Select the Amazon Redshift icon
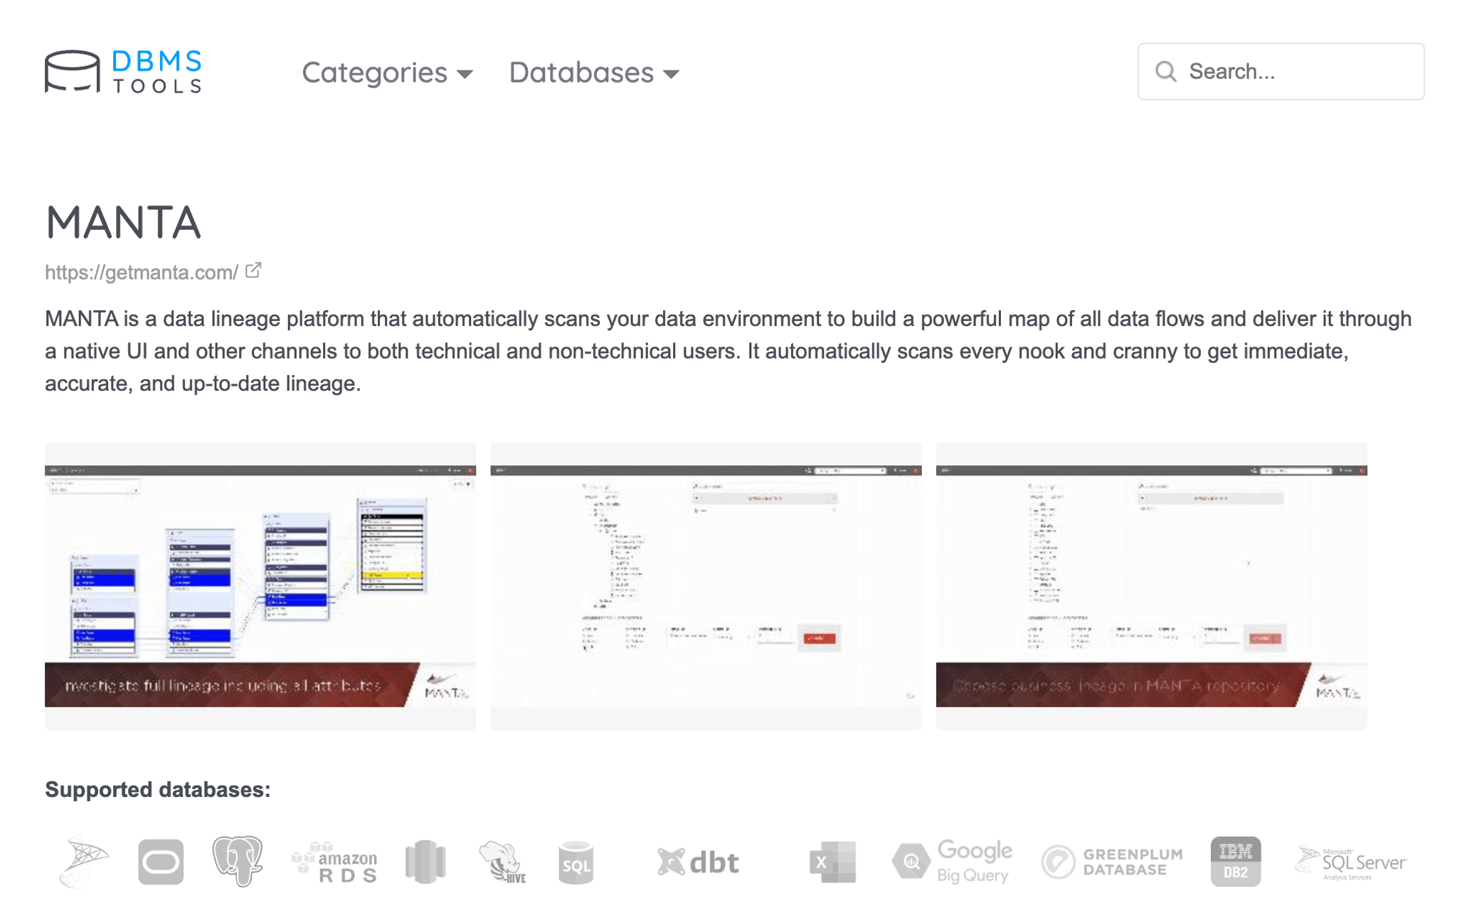Viewport: 1457px width, 903px height. click(425, 861)
